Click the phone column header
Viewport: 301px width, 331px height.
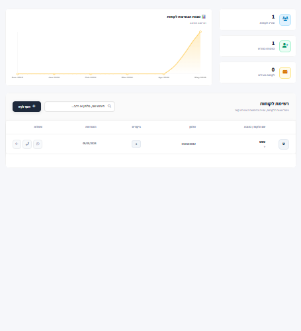(x=193, y=127)
